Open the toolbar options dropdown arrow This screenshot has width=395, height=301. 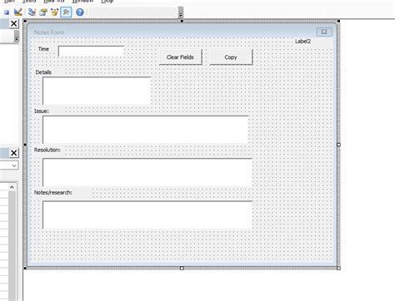[x=181, y=12]
